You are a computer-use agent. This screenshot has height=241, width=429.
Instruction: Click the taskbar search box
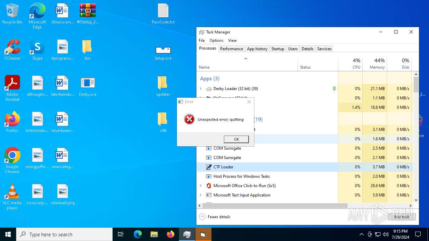pos(64,234)
